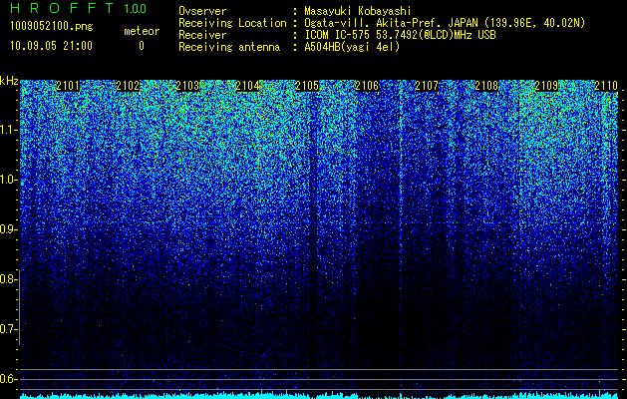This screenshot has width=627, height=399.
Task: Click the observer name Masayuki Kobayashi
Action: click(x=358, y=11)
